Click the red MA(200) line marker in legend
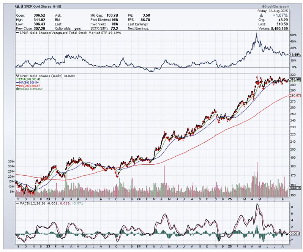Viewport: 303px width, 252px height. click(17, 85)
